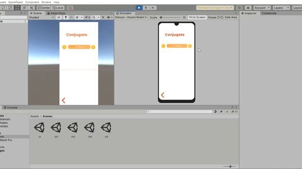The height and width of the screenshot is (169, 302).
Task: Toggle scene audio icon
Action: click(x=71, y=17)
